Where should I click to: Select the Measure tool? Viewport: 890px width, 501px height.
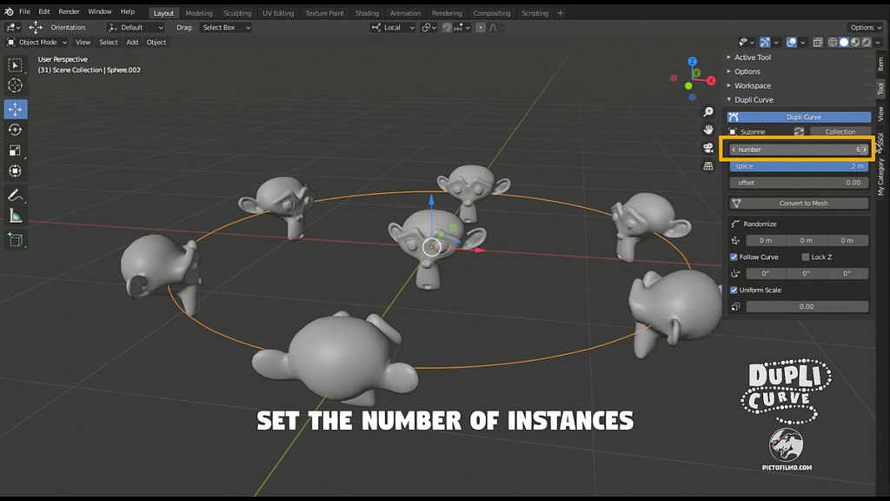click(16, 216)
